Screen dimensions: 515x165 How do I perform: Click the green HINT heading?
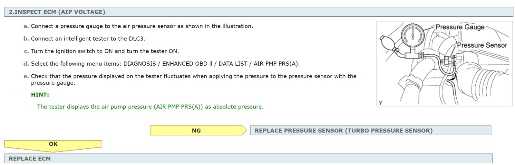click(x=40, y=95)
